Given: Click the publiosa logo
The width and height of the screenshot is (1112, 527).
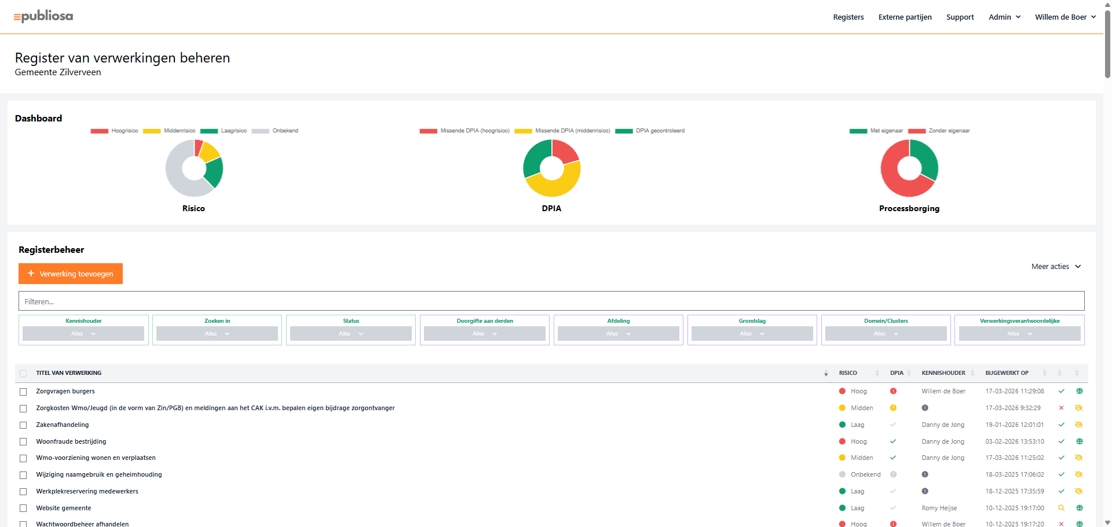Looking at the screenshot, I should click(x=43, y=16).
